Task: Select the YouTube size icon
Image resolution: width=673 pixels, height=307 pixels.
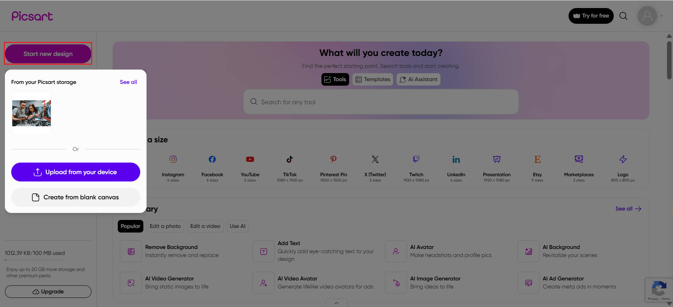Action: (250, 159)
